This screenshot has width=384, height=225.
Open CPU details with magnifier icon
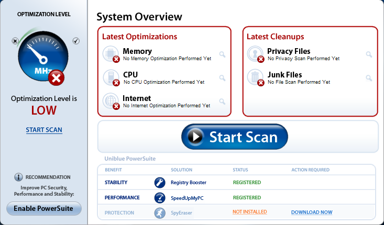pos(222,78)
